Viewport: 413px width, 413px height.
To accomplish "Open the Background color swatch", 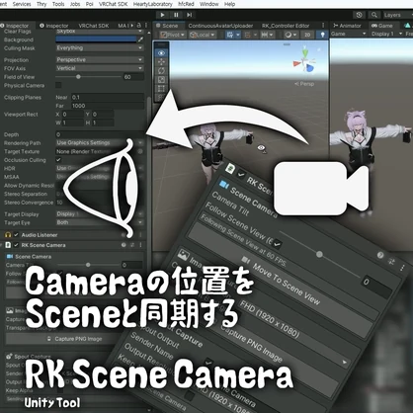I will [x=96, y=40].
